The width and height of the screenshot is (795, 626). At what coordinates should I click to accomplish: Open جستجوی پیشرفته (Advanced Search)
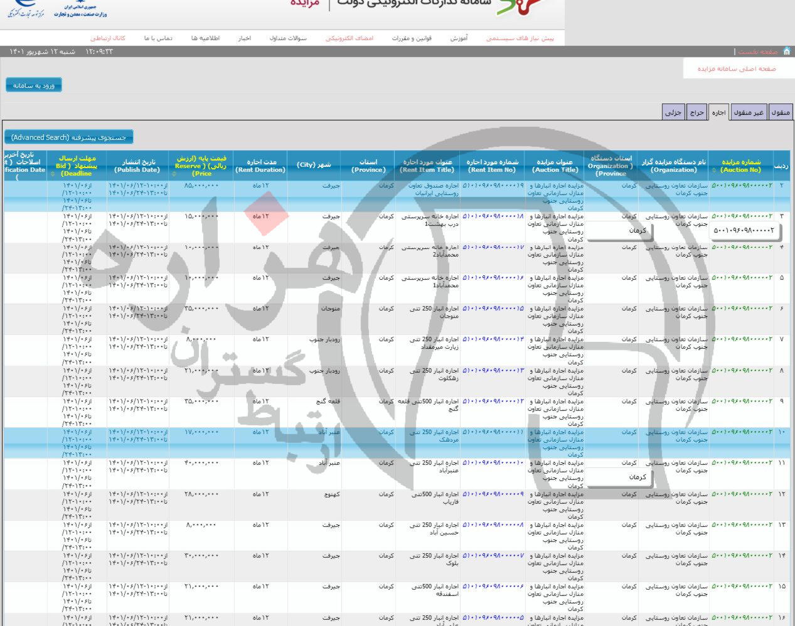(69, 137)
